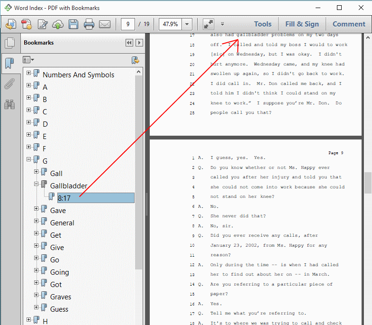Click the Print icon in toolbar
This screenshot has width=372, height=325.
point(89,24)
